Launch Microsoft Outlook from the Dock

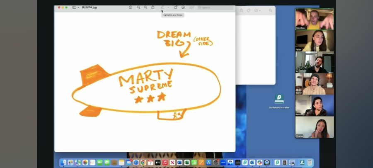coord(252,163)
